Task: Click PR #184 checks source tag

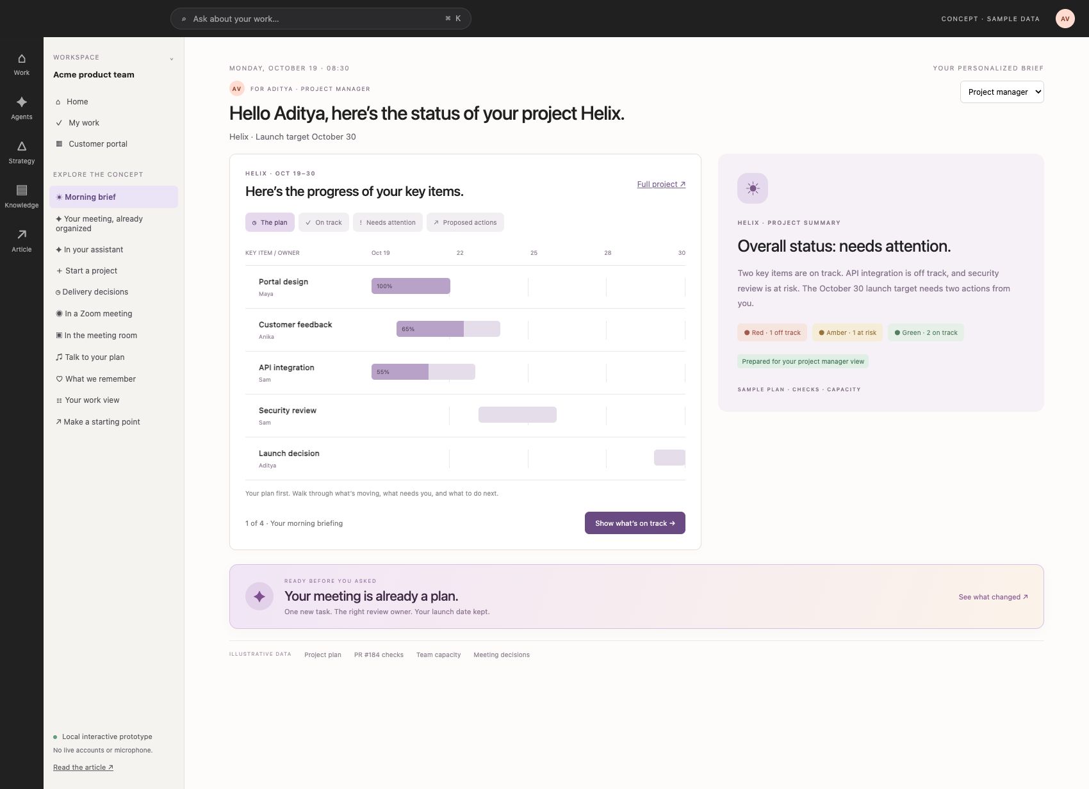Action: pos(379,655)
